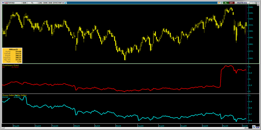The width and height of the screenshot is (261, 130).
Task: Open the dropdown arrow next to TMP
Action: coord(63,3)
